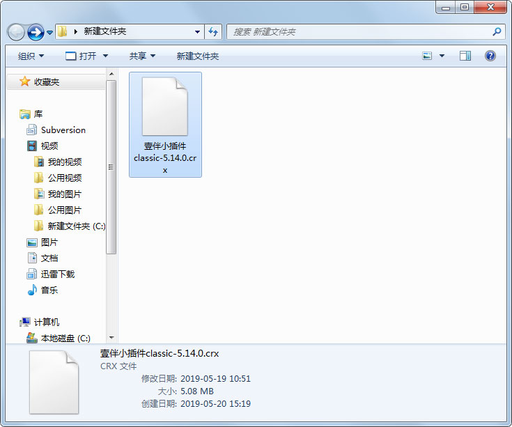
Task: Click the folder icon beside 新建文件夹 (C:)
Action: point(39,226)
